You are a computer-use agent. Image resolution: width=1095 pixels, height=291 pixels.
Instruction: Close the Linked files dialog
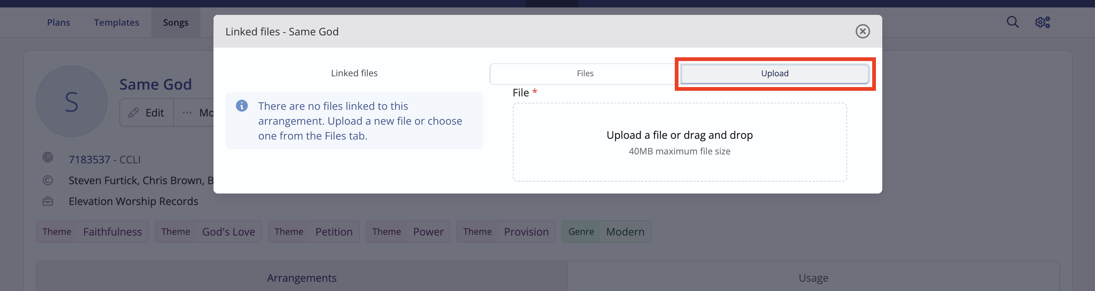pyautogui.click(x=862, y=31)
